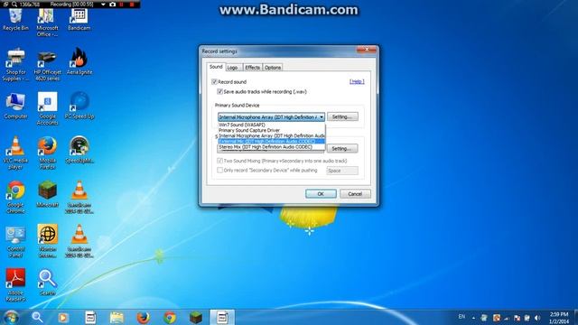578x325 pixels.
Task: Launch the SpeedUpMyPC desktop shortcut
Action: tap(79, 150)
